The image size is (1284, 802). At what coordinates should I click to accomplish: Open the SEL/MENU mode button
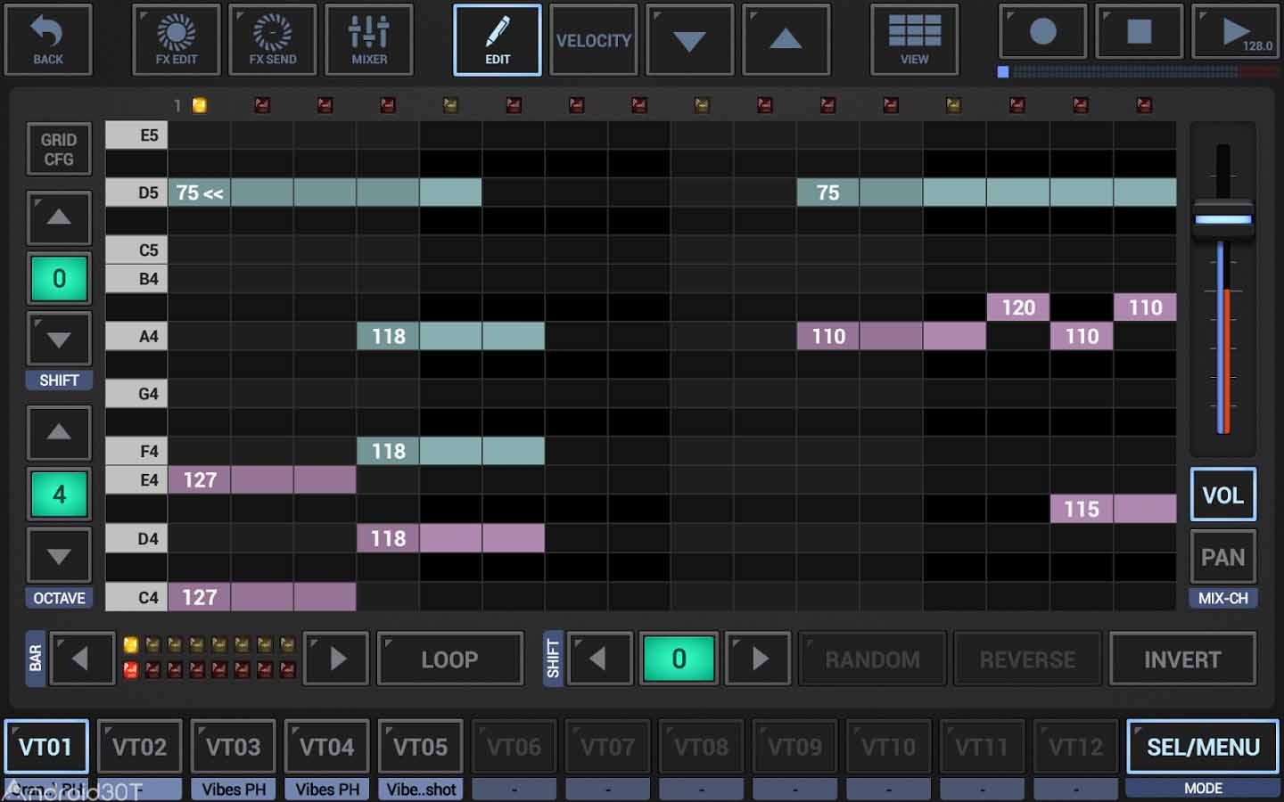click(1203, 747)
